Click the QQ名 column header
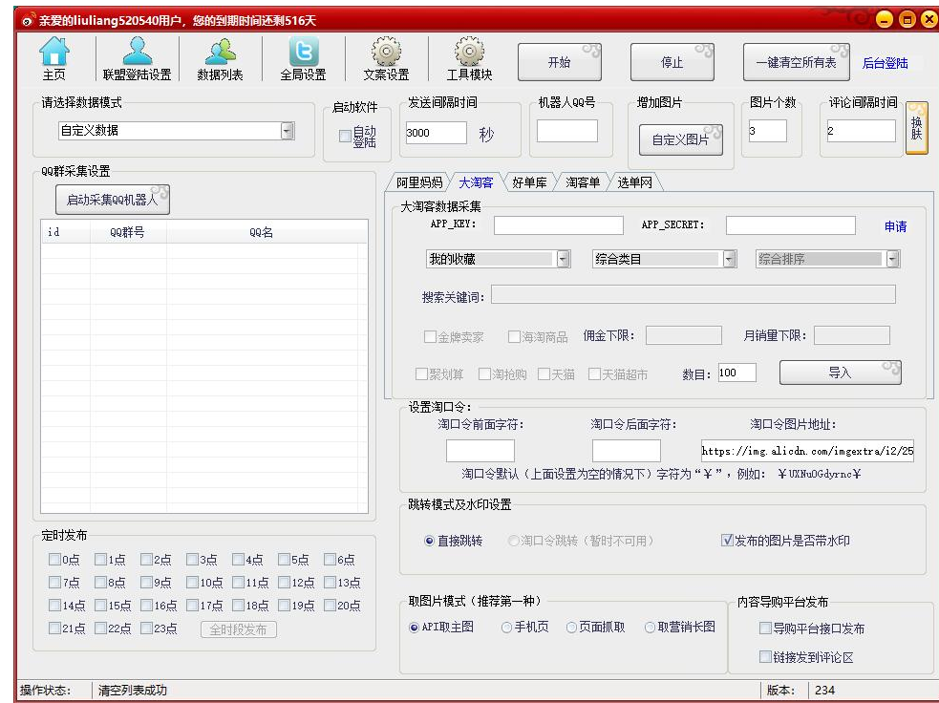The image size is (939, 703). point(261,232)
